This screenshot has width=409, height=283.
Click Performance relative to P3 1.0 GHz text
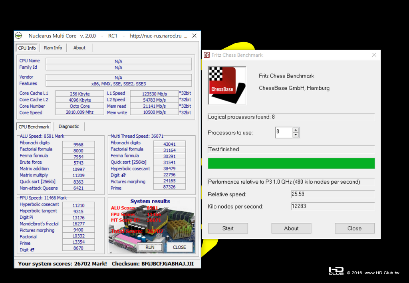coord(284,182)
